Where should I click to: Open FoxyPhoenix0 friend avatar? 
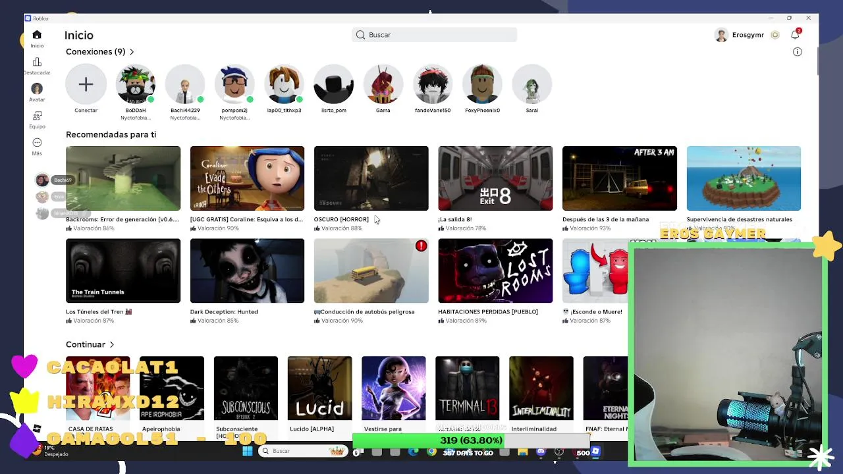tap(482, 84)
